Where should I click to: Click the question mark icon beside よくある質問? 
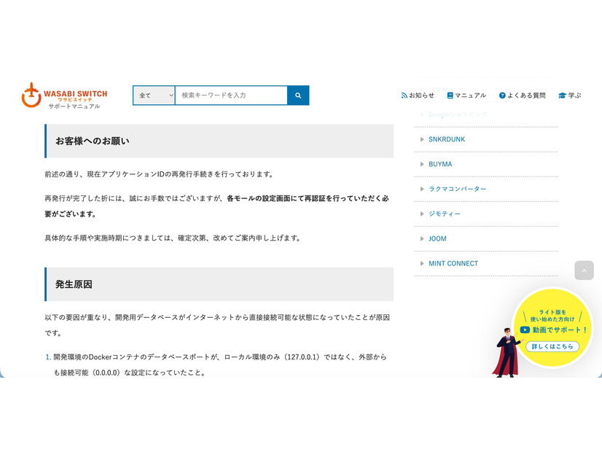click(502, 96)
